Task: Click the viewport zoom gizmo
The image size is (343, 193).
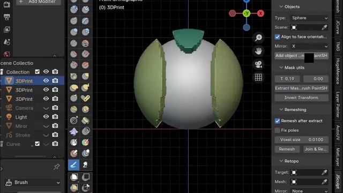Action: point(258,38)
